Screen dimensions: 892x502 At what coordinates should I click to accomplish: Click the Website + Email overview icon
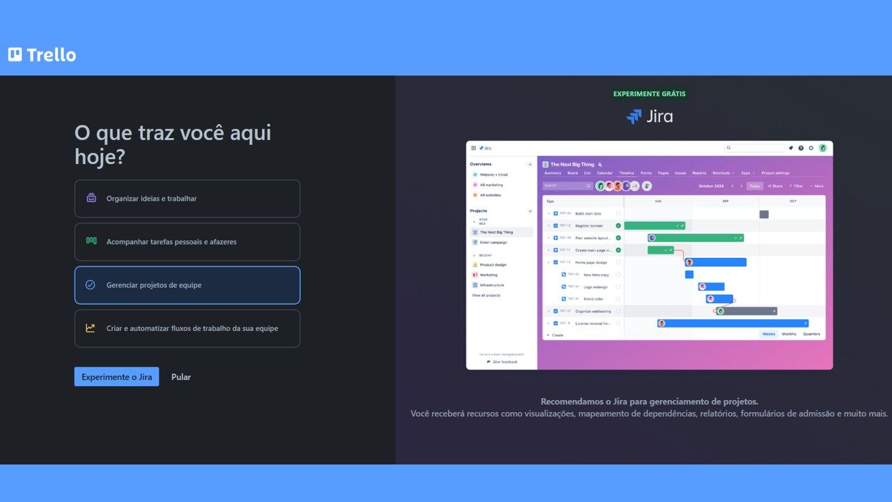coord(475,174)
